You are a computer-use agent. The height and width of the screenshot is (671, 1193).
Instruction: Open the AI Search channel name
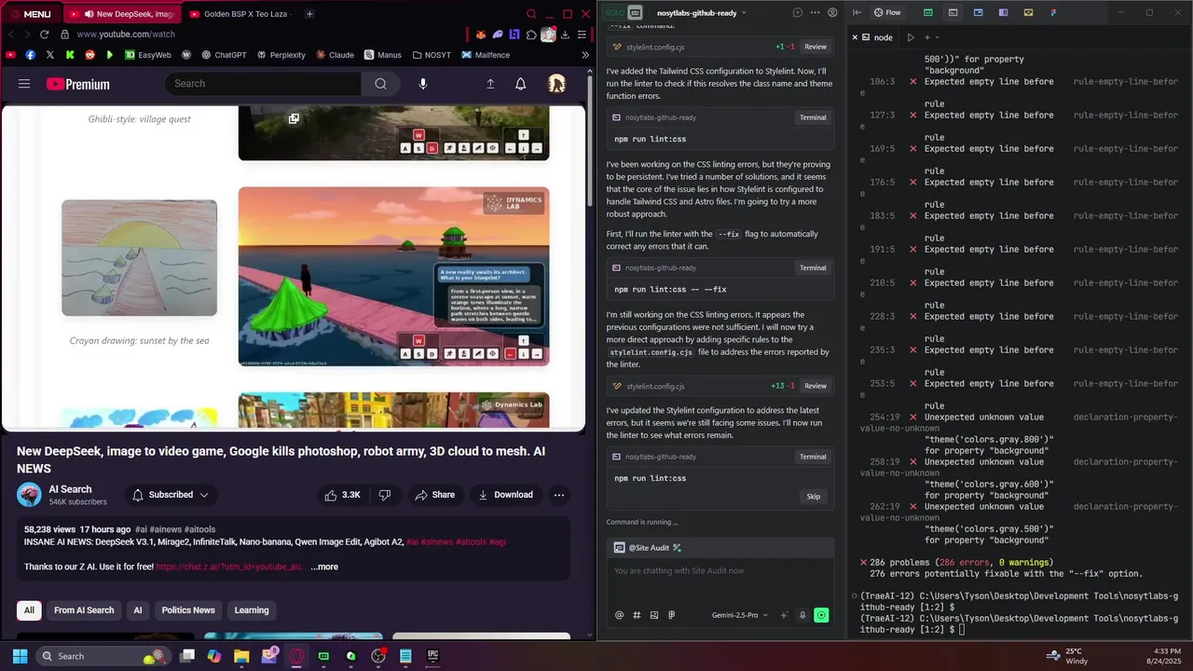coord(70,489)
